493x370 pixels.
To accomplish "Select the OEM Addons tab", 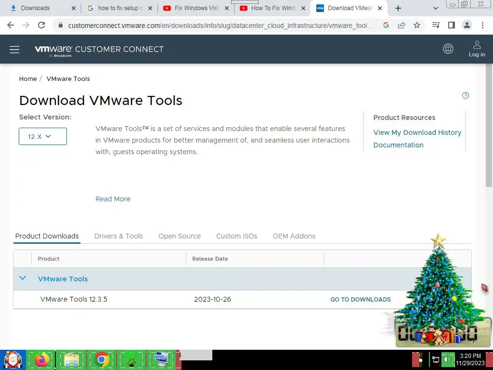I will pyautogui.click(x=294, y=236).
